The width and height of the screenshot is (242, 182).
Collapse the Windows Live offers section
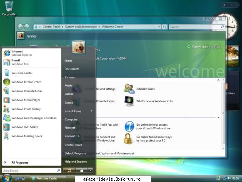click(218, 118)
